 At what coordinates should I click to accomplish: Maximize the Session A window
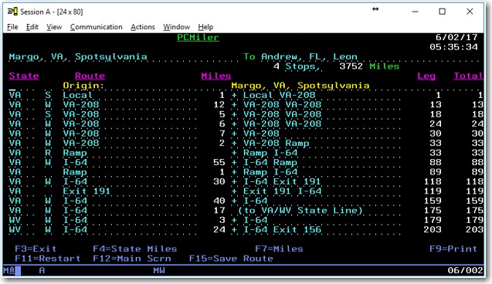442,12
